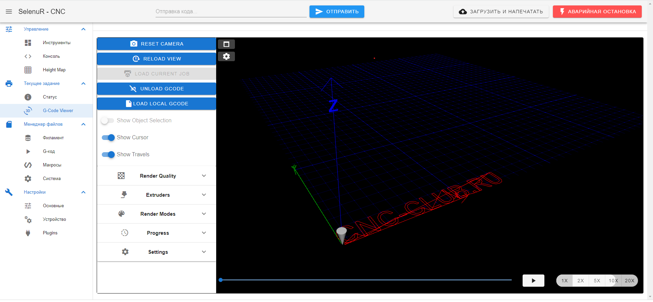Expand the Render Quality panel
This screenshot has height=302, width=653.
pos(204,176)
